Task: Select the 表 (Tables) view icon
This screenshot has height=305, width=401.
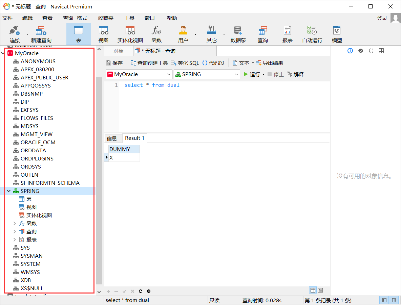Action: (x=79, y=34)
